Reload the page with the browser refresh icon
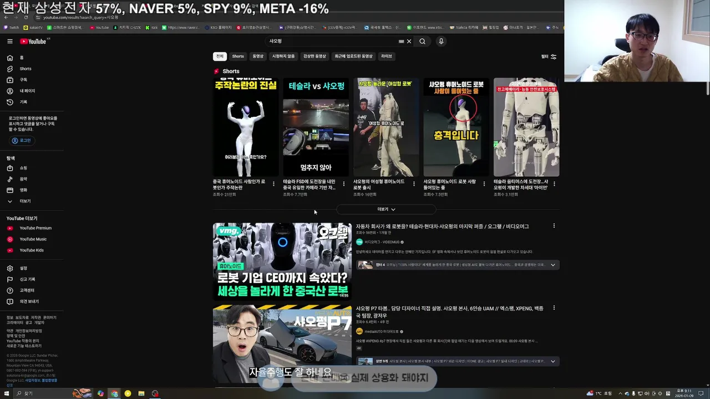This screenshot has width=710, height=399. [26, 17]
